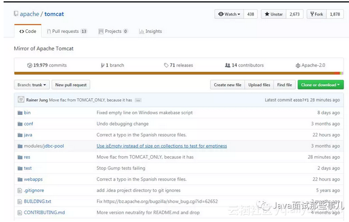Click the Create new file button
The width and height of the screenshot is (349, 222).
pos(227,85)
